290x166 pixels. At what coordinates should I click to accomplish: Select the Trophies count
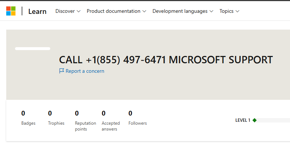56,118
